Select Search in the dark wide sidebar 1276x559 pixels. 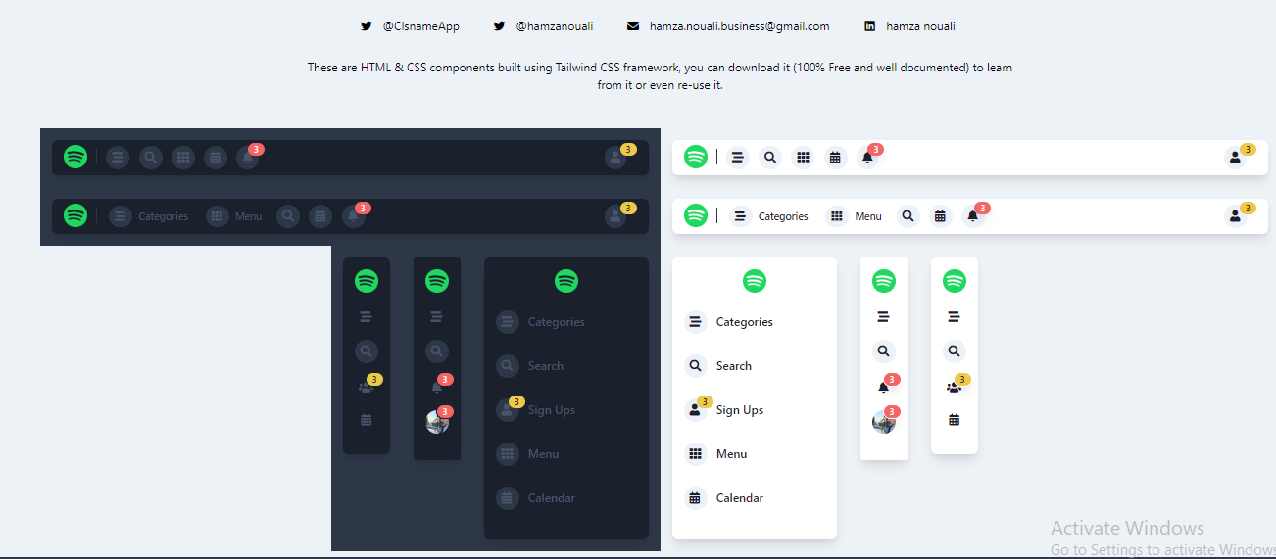click(530, 366)
